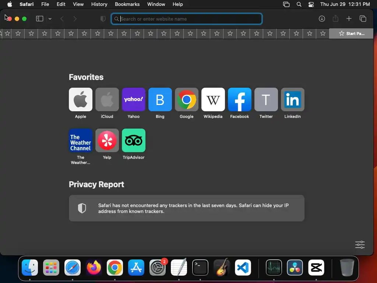This screenshot has width=377, height=283.
Task: Show the Safari sidebar
Action: click(39, 19)
